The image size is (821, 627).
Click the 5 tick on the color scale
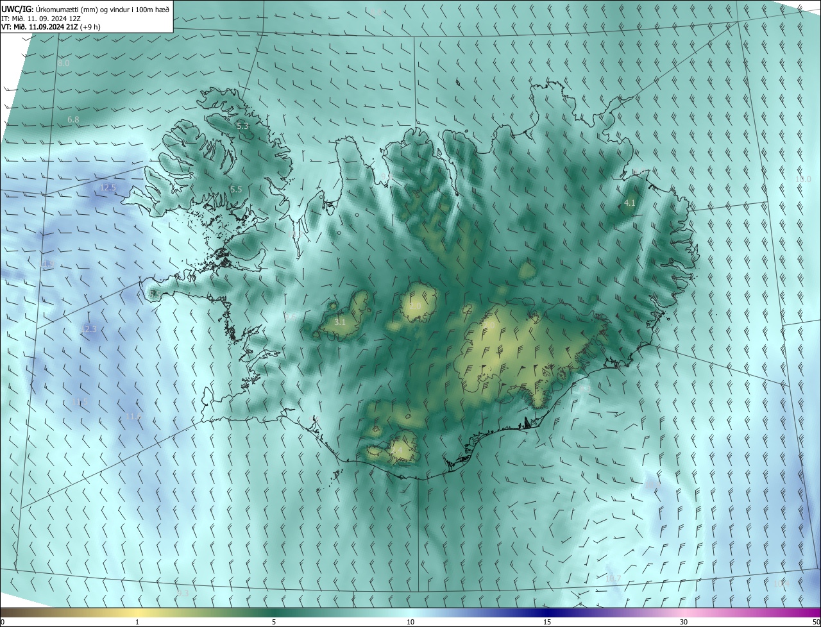pos(274,622)
